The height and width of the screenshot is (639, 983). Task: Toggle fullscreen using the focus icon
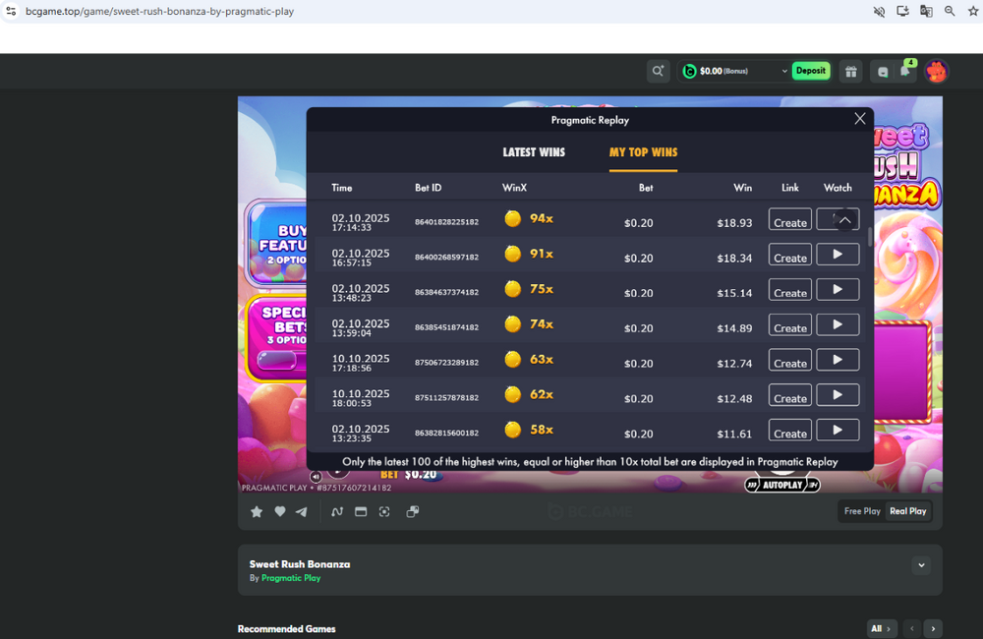tap(383, 511)
